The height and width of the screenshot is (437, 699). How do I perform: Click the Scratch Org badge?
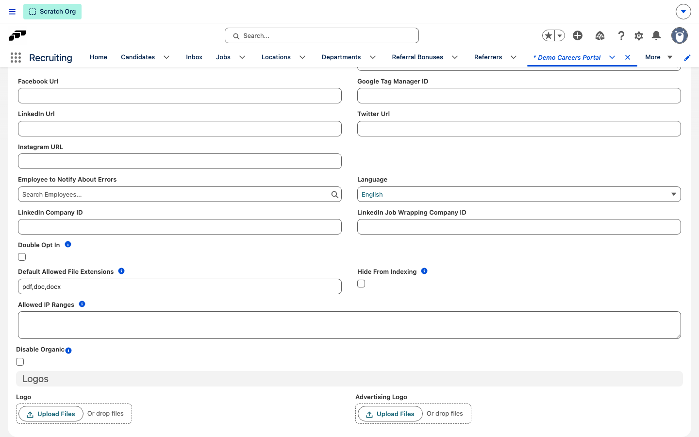coord(52,12)
